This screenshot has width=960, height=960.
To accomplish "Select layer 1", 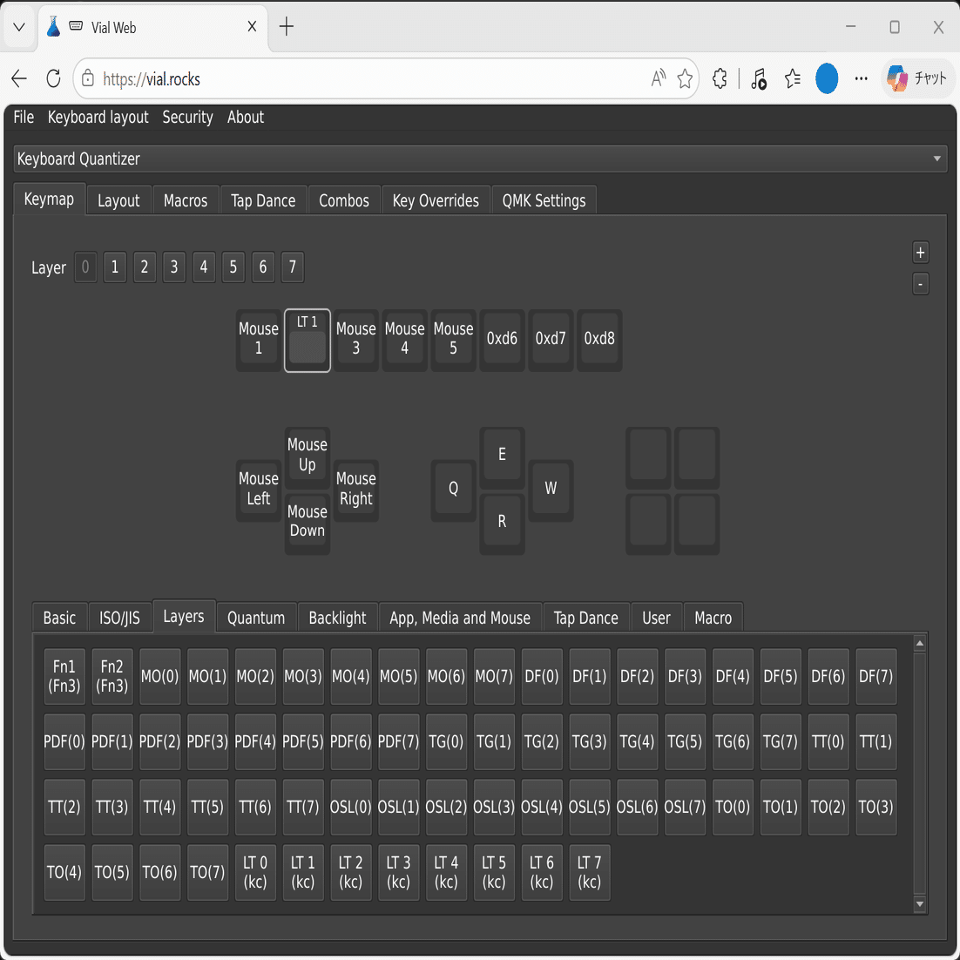I will 115,267.
